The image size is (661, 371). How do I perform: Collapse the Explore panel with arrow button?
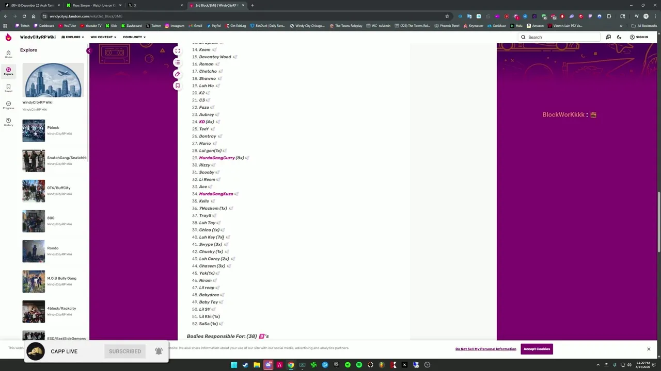coord(89,50)
